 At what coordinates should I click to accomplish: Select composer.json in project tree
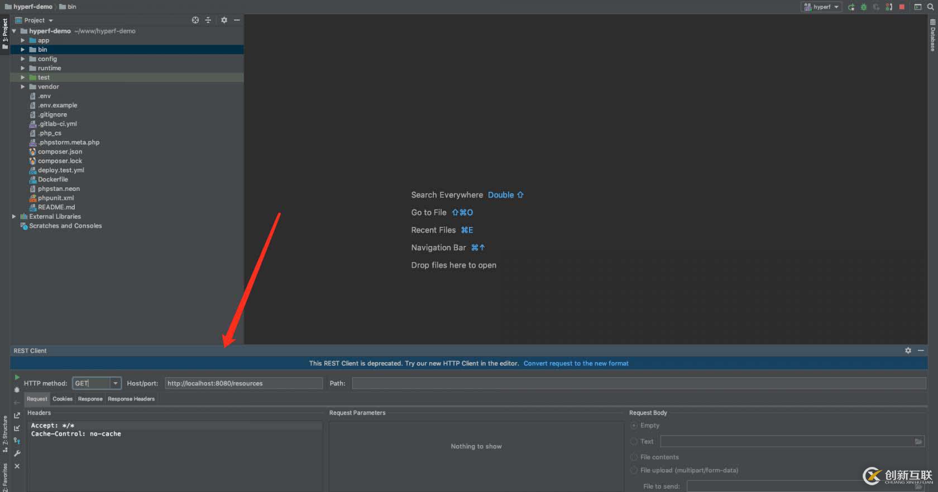[60, 152]
